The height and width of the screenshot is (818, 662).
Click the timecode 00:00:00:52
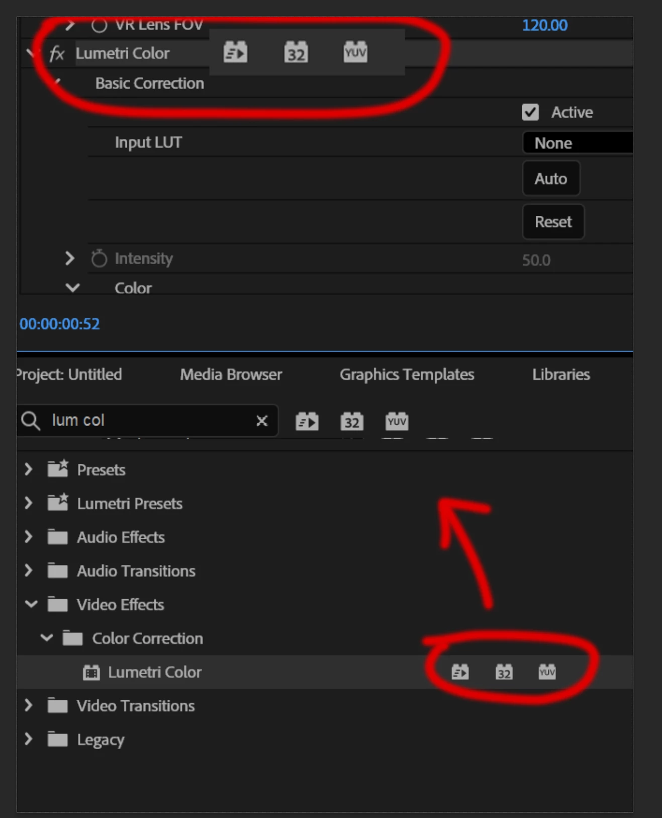(60, 323)
